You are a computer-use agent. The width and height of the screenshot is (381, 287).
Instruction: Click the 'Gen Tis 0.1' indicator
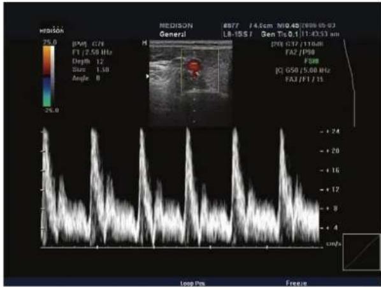click(280, 34)
